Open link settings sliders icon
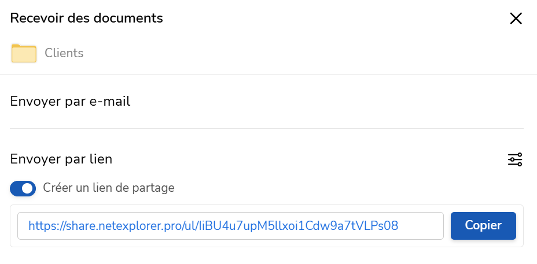This screenshot has width=537, height=264. point(515,159)
